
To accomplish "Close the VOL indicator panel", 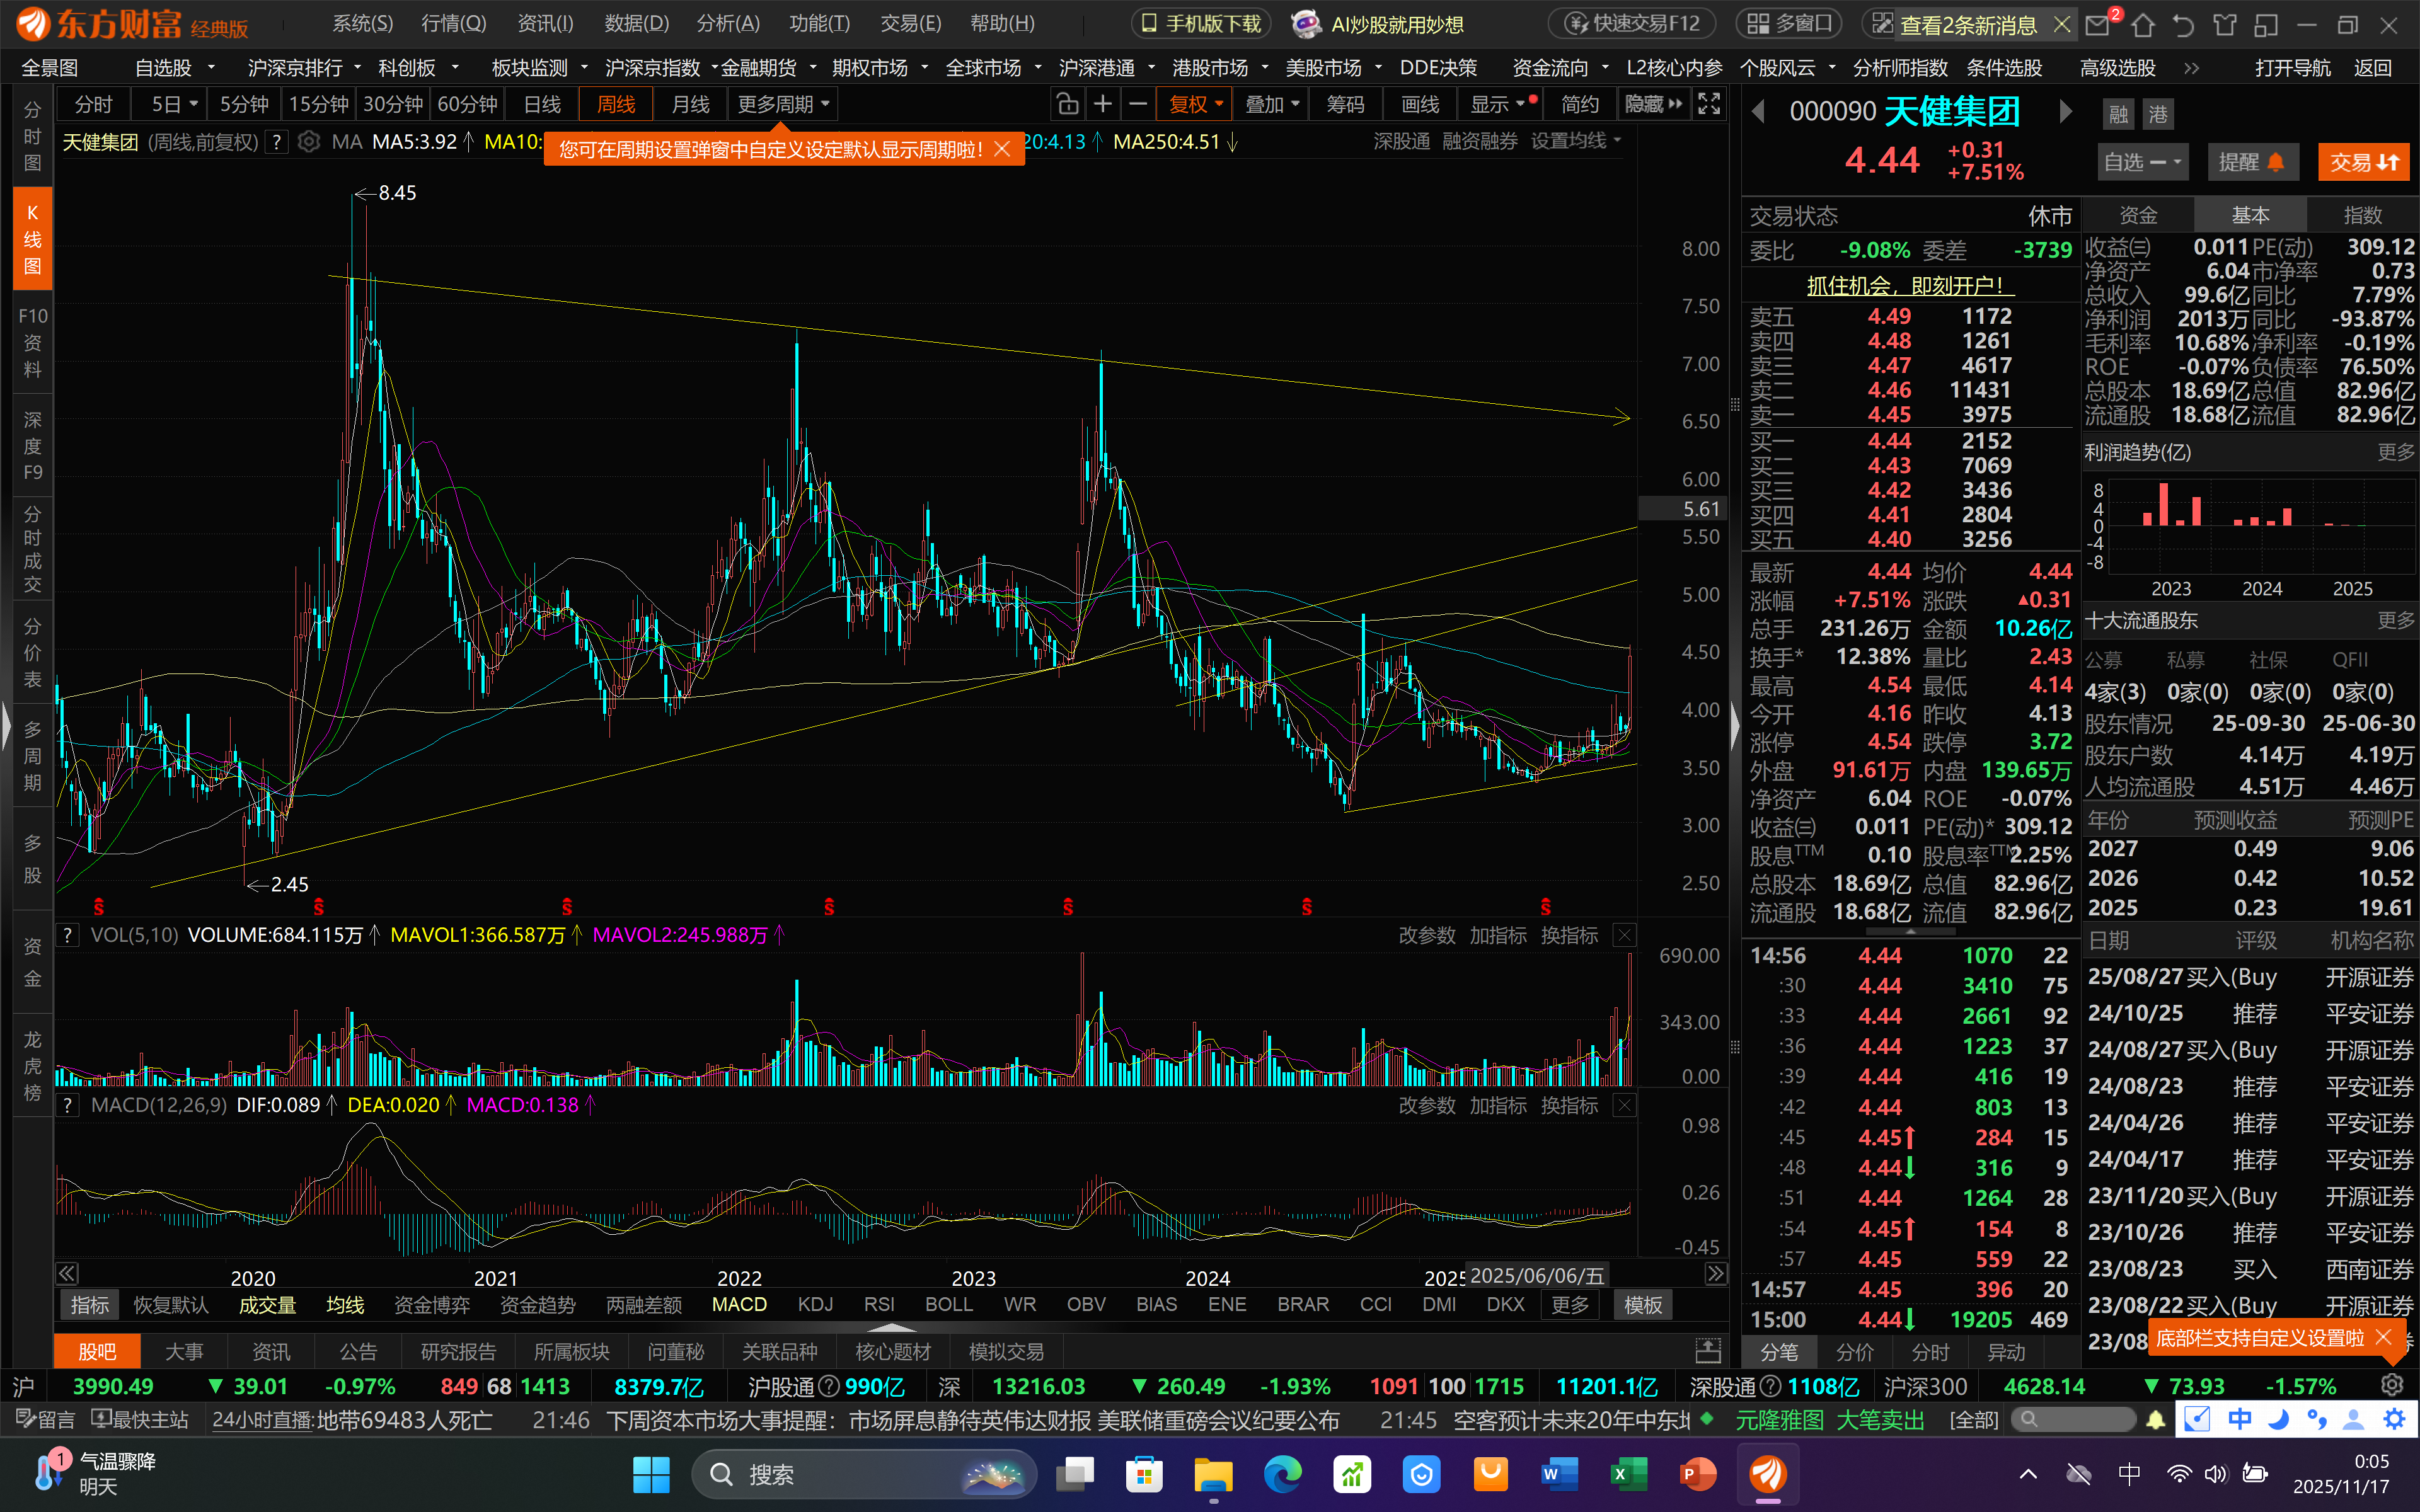I will (x=1625, y=935).
